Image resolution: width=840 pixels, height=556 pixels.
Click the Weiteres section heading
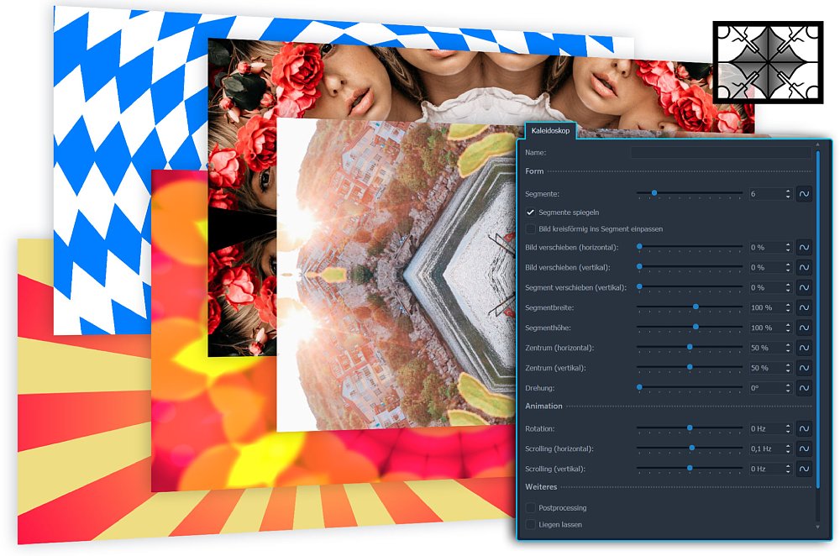tap(541, 487)
